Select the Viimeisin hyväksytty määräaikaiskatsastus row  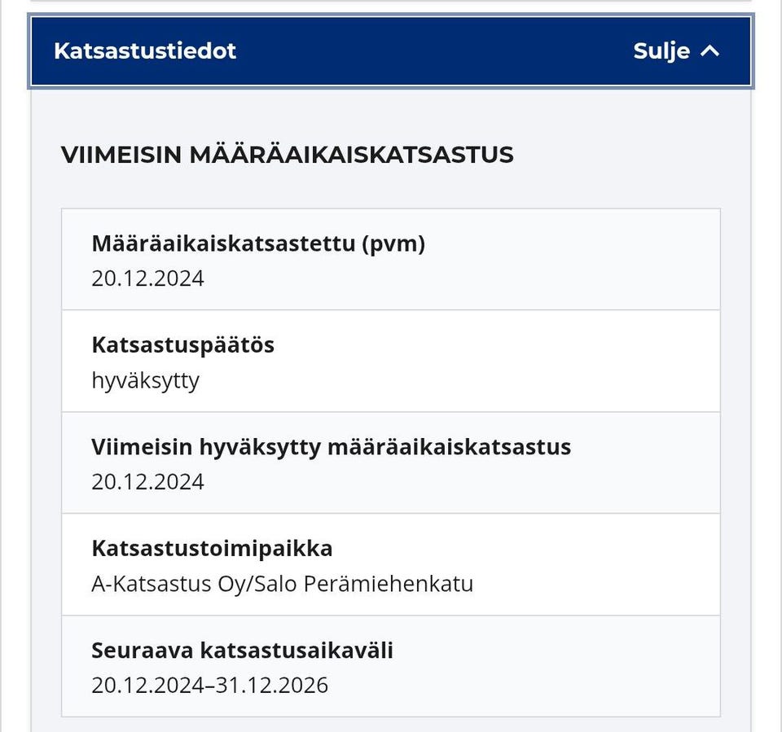coord(391,462)
